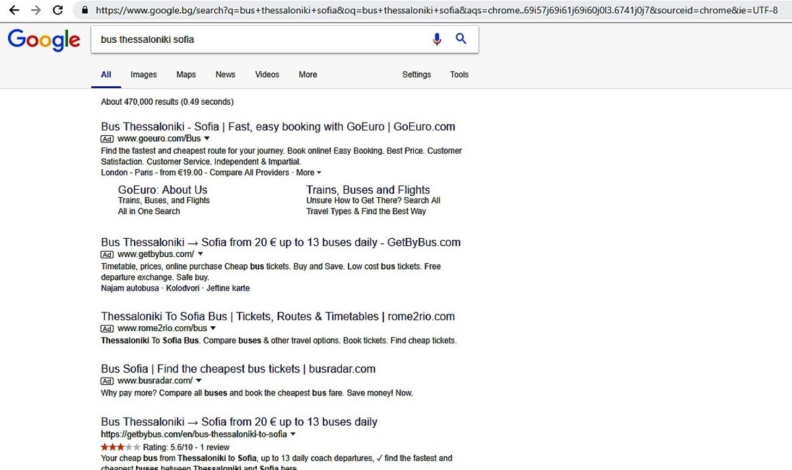This screenshot has height=470, width=792.
Task: Click the star rating under getbybus result
Action: pyautogui.click(x=120, y=447)
